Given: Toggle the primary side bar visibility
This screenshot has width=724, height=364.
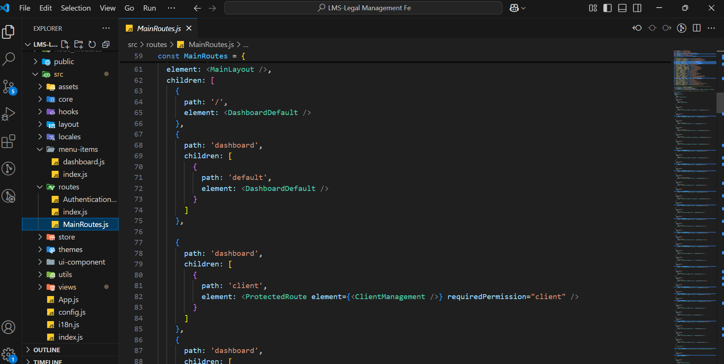Looking at the screenshot, I should pos(607,8).
